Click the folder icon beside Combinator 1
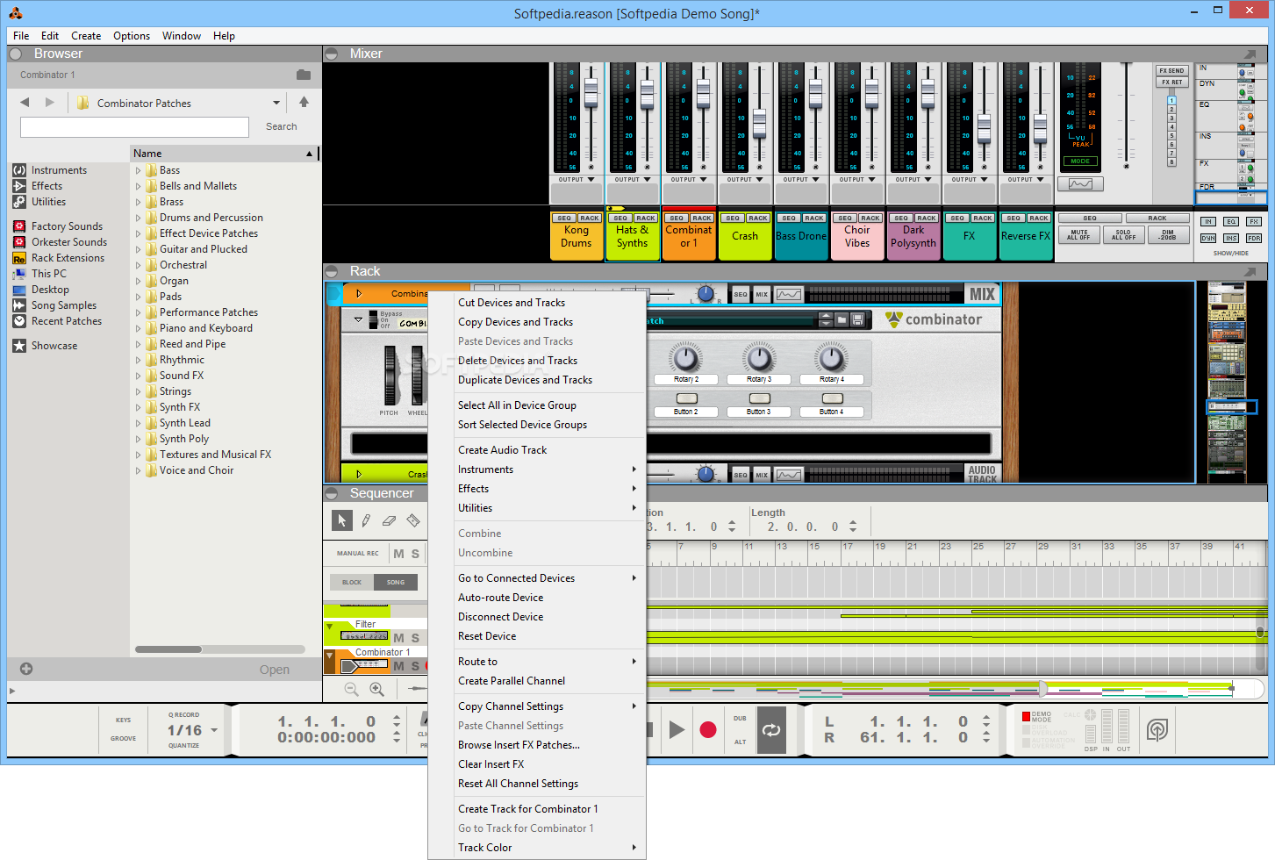 click(x=304, y=75)
